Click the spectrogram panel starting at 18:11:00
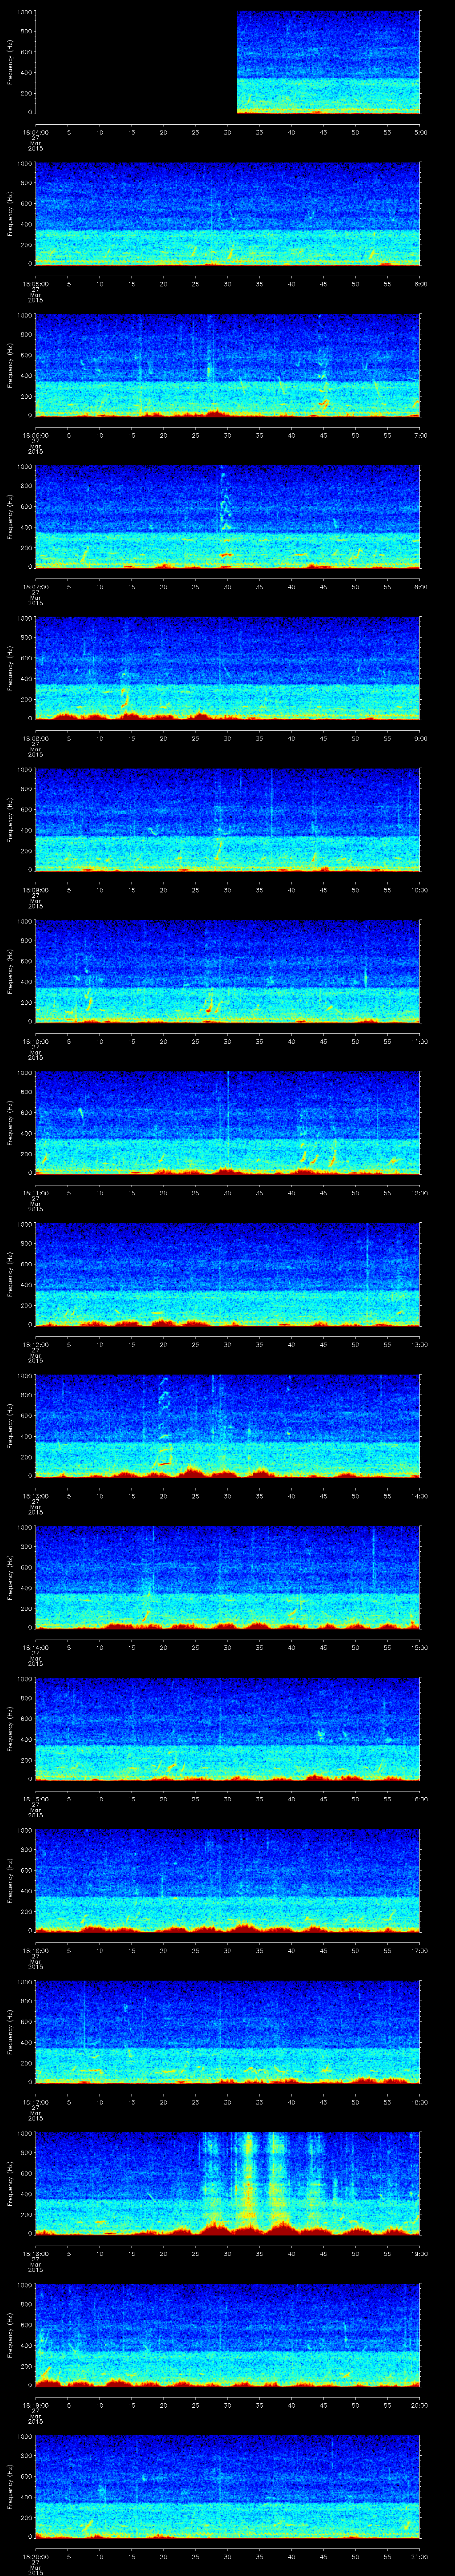The image size is (455, 2576). tap(228, 1122)
